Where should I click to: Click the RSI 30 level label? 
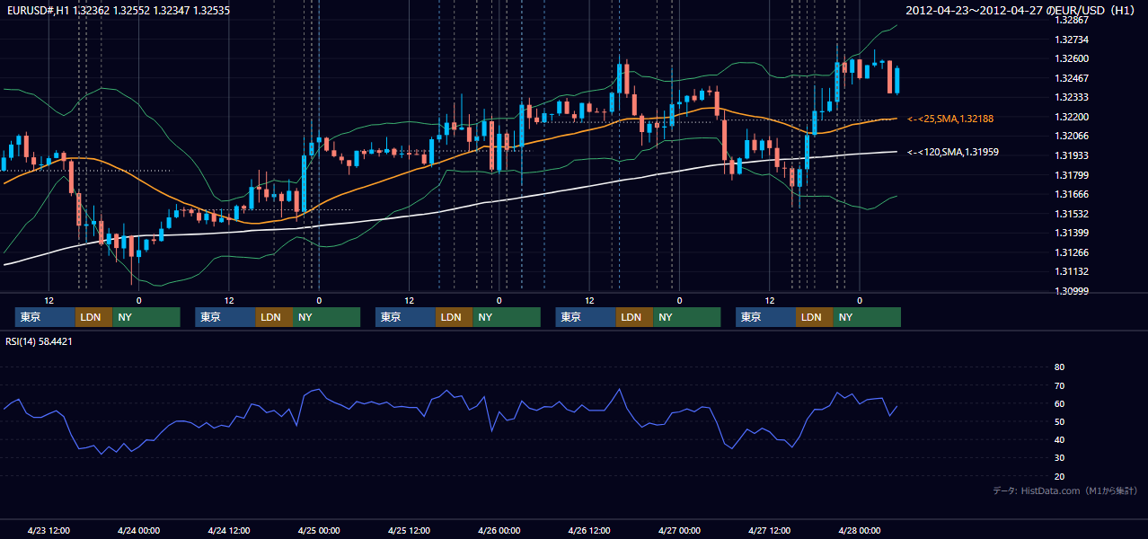point(1059,458)
